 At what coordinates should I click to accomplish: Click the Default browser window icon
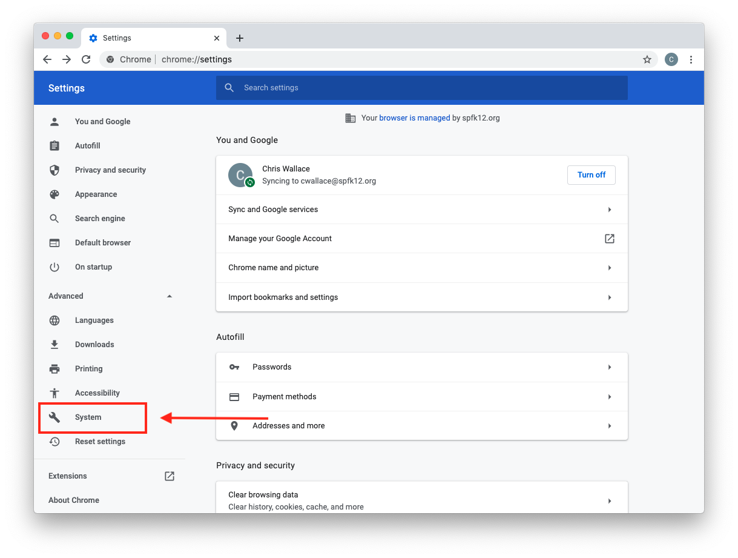(x=54, y=243)
